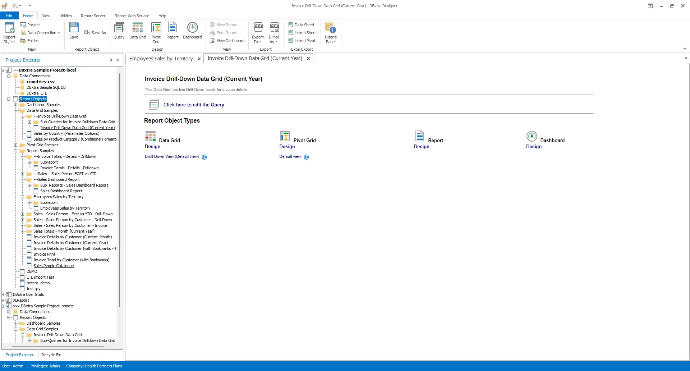
Task: Open the Data Connection dropdown
Action: [40, 33]
